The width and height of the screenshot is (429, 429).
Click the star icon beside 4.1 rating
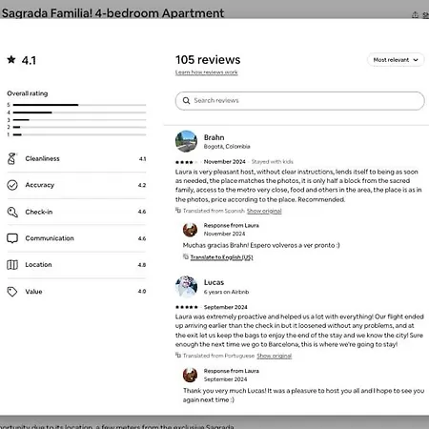[11, 59]
